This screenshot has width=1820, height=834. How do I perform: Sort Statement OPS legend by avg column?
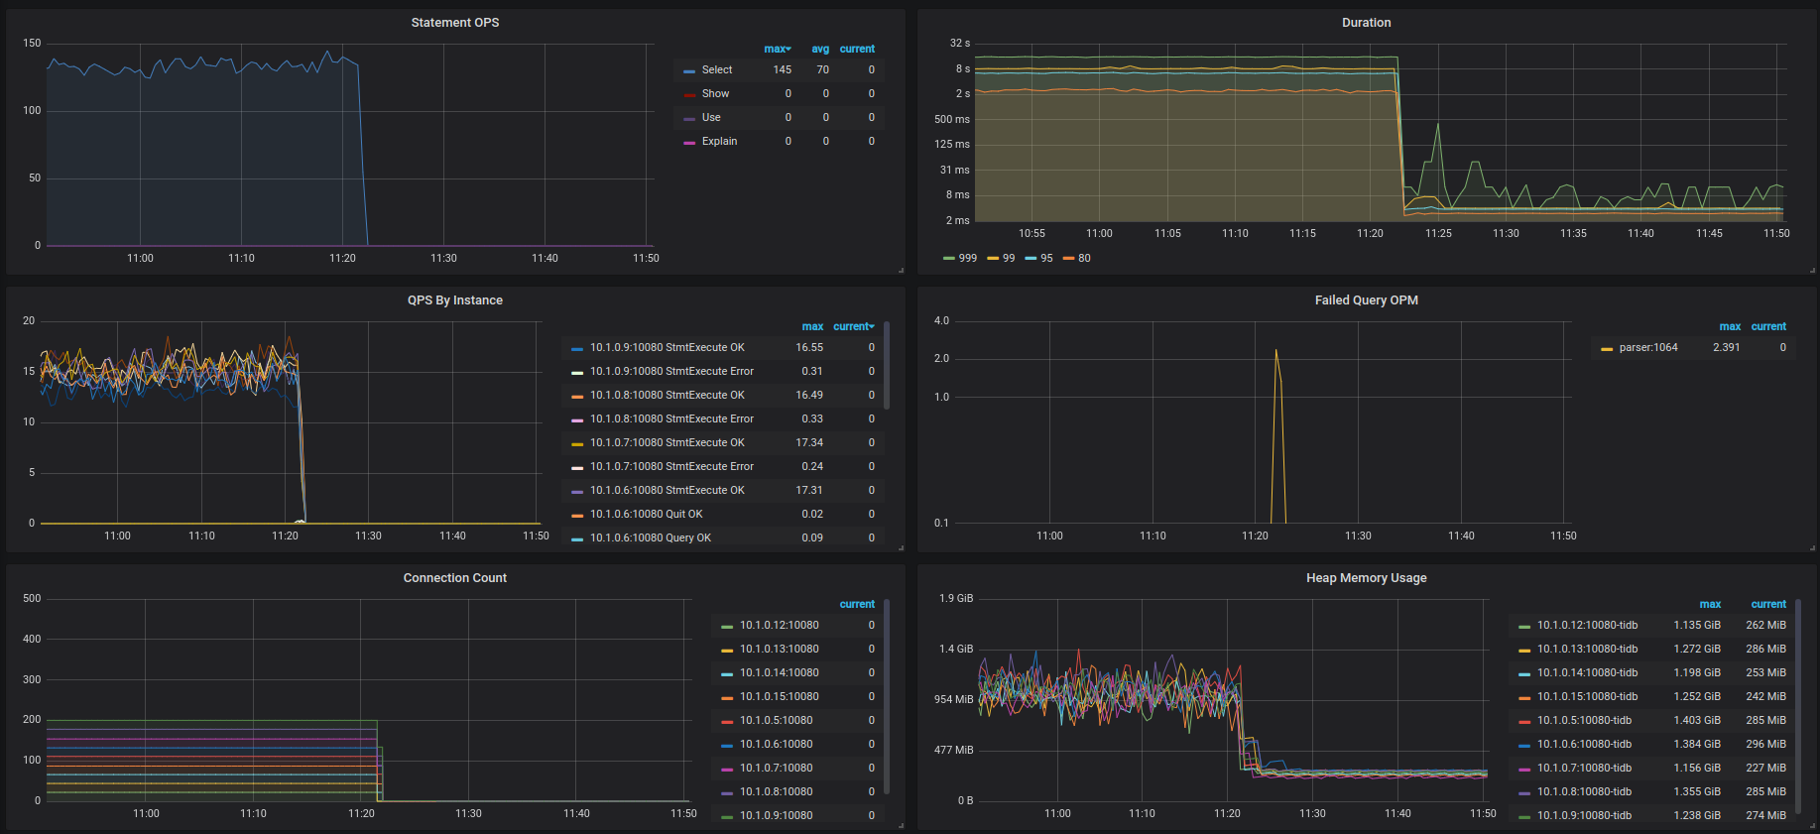(x=820, y=49)
